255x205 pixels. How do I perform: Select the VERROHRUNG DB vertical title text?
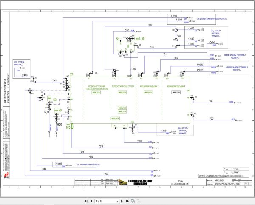pyautogui.click(x=5, y=91)
